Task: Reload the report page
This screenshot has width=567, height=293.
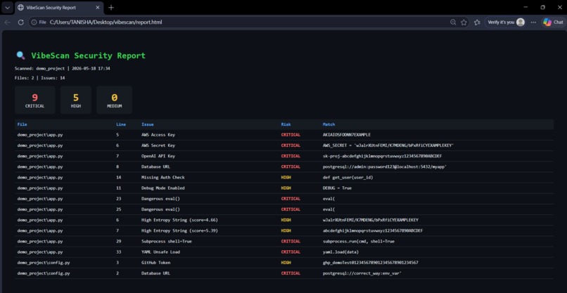Action: pos(20,22)
